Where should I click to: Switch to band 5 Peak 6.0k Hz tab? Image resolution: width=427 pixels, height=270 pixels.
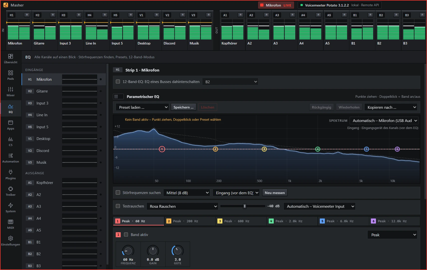(343, 221)
